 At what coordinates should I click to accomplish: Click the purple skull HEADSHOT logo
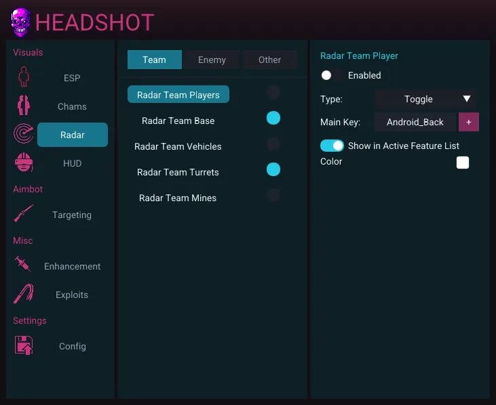(x=20, y=22)
